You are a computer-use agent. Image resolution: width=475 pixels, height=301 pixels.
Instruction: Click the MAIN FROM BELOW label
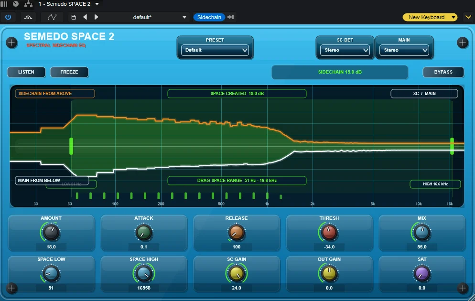tap(52, 181)
